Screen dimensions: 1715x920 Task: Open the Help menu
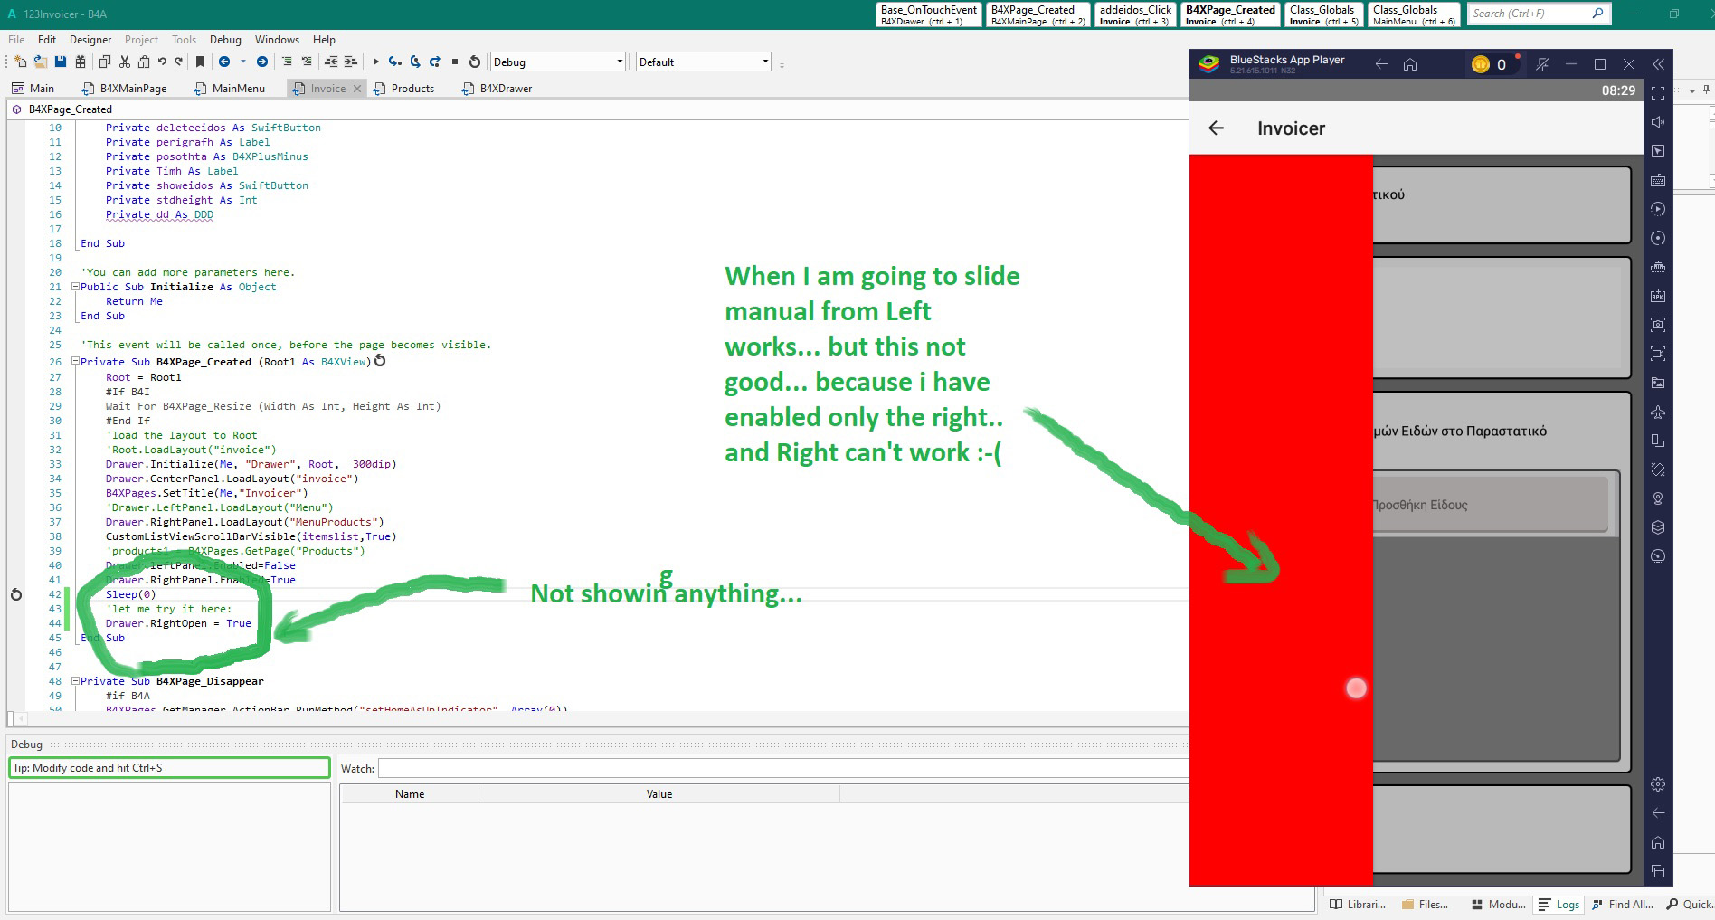pyautogui.click(x=324, y=40)
